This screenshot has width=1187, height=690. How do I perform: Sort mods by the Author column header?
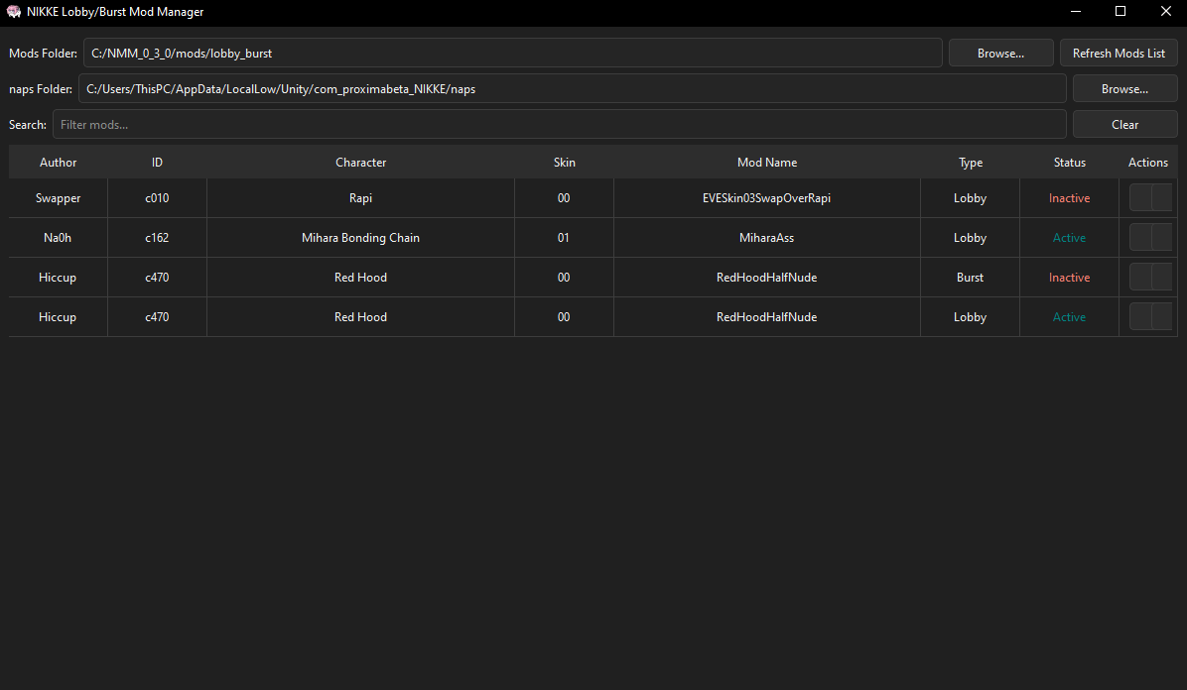click(58, 162)
